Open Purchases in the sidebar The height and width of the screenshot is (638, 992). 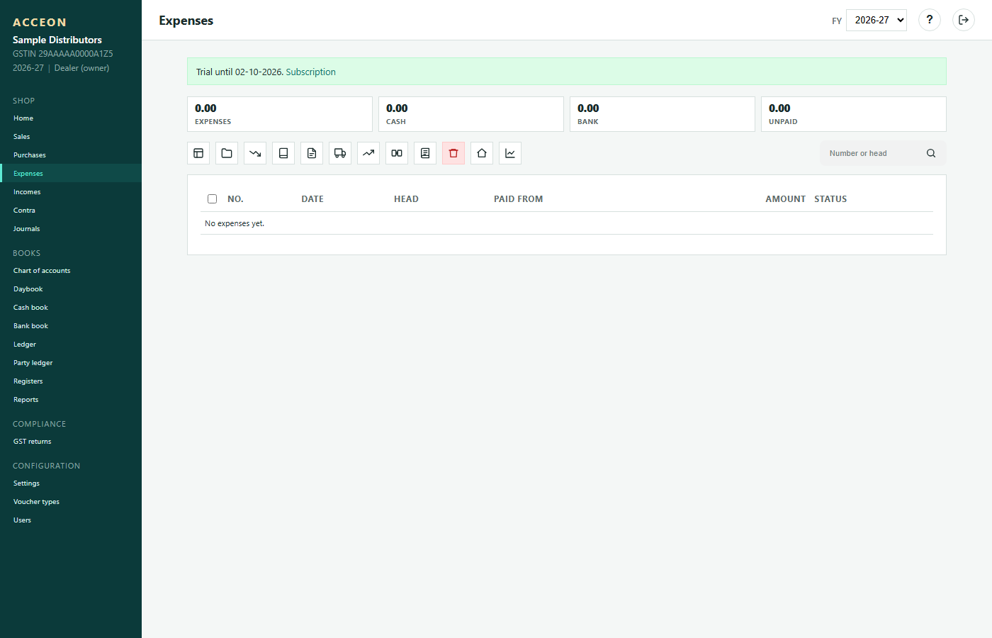pyautogui.click(x=71, y=155)
